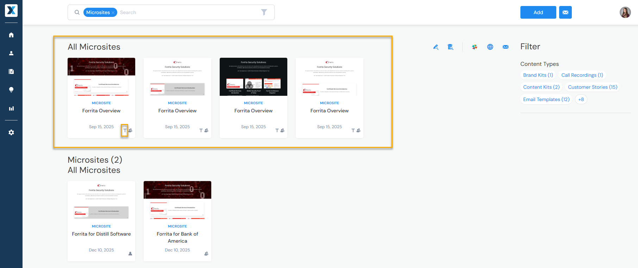This screenshot has height=268, width=638.
Task: Go to Home via sidebar house icon
Action: 11,35
